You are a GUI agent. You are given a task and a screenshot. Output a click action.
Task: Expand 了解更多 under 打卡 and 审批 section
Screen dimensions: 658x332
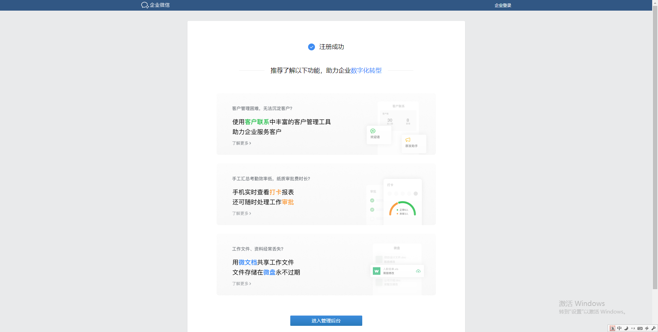point(242,213)
